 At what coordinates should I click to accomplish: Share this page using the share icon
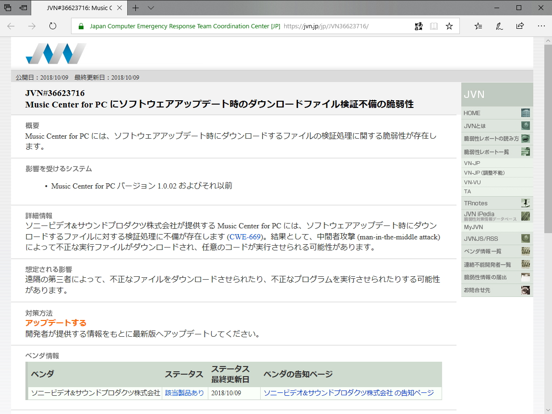click(x=520, y=26)
